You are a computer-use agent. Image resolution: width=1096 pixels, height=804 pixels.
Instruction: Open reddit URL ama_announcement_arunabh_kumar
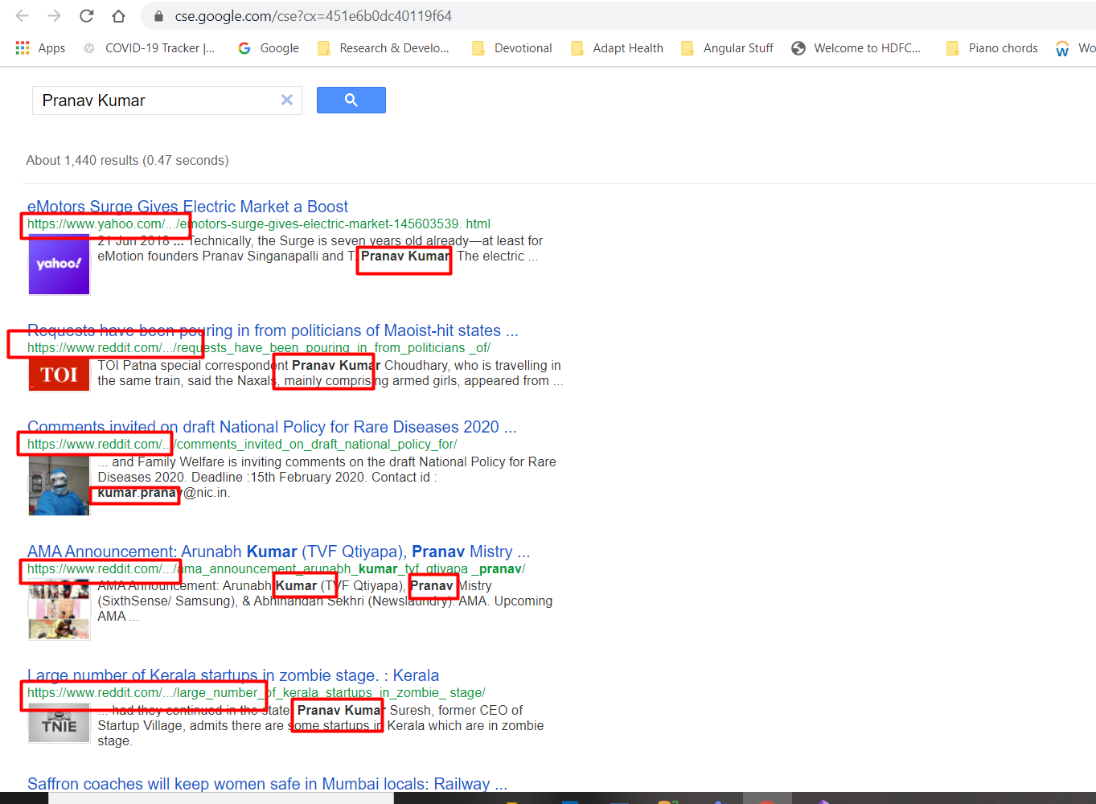[x=277, y=568]
